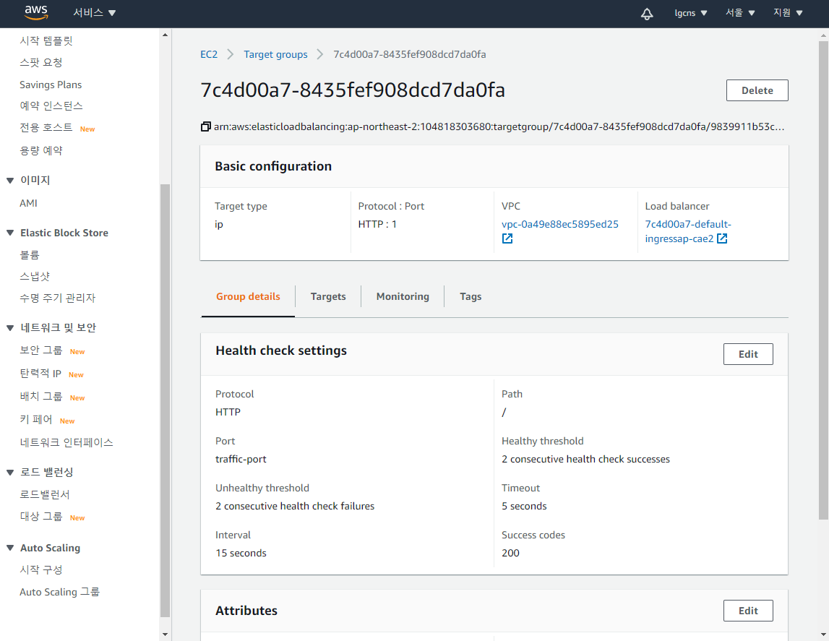
Task: Open 로드밸런서 in sidebar
Action: tap(45, 494)
